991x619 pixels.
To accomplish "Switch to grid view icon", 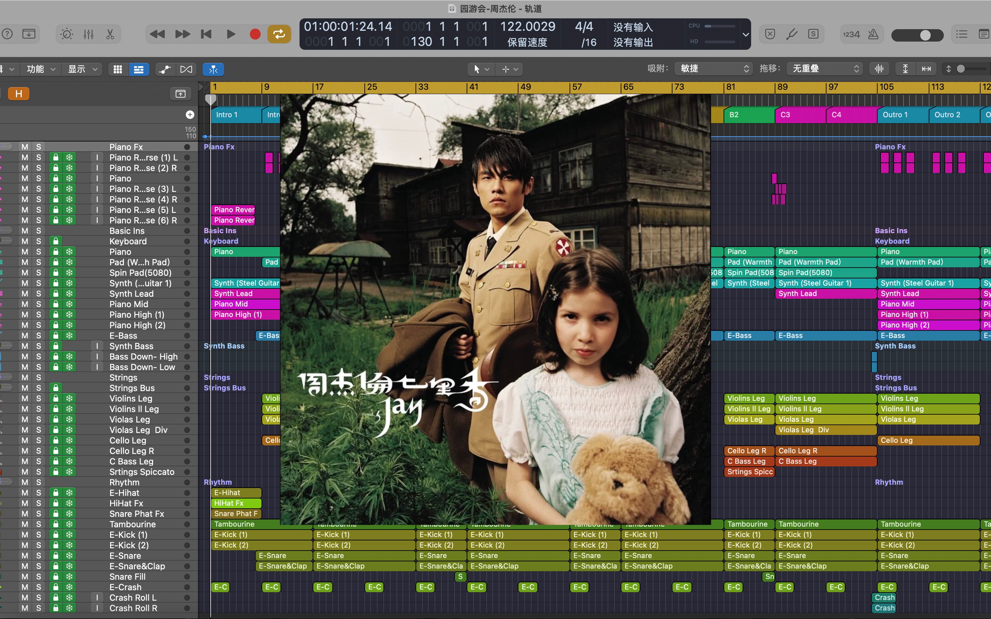I will 118,69.
